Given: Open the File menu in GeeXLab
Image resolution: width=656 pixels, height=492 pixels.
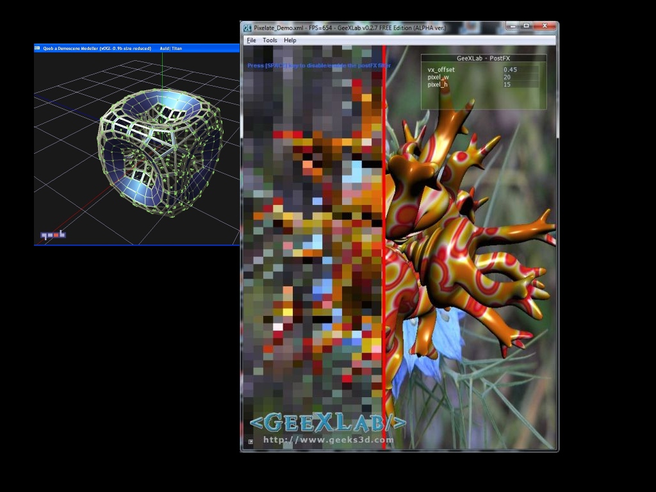Looking at the screenshot, I should tap(251, 40).
